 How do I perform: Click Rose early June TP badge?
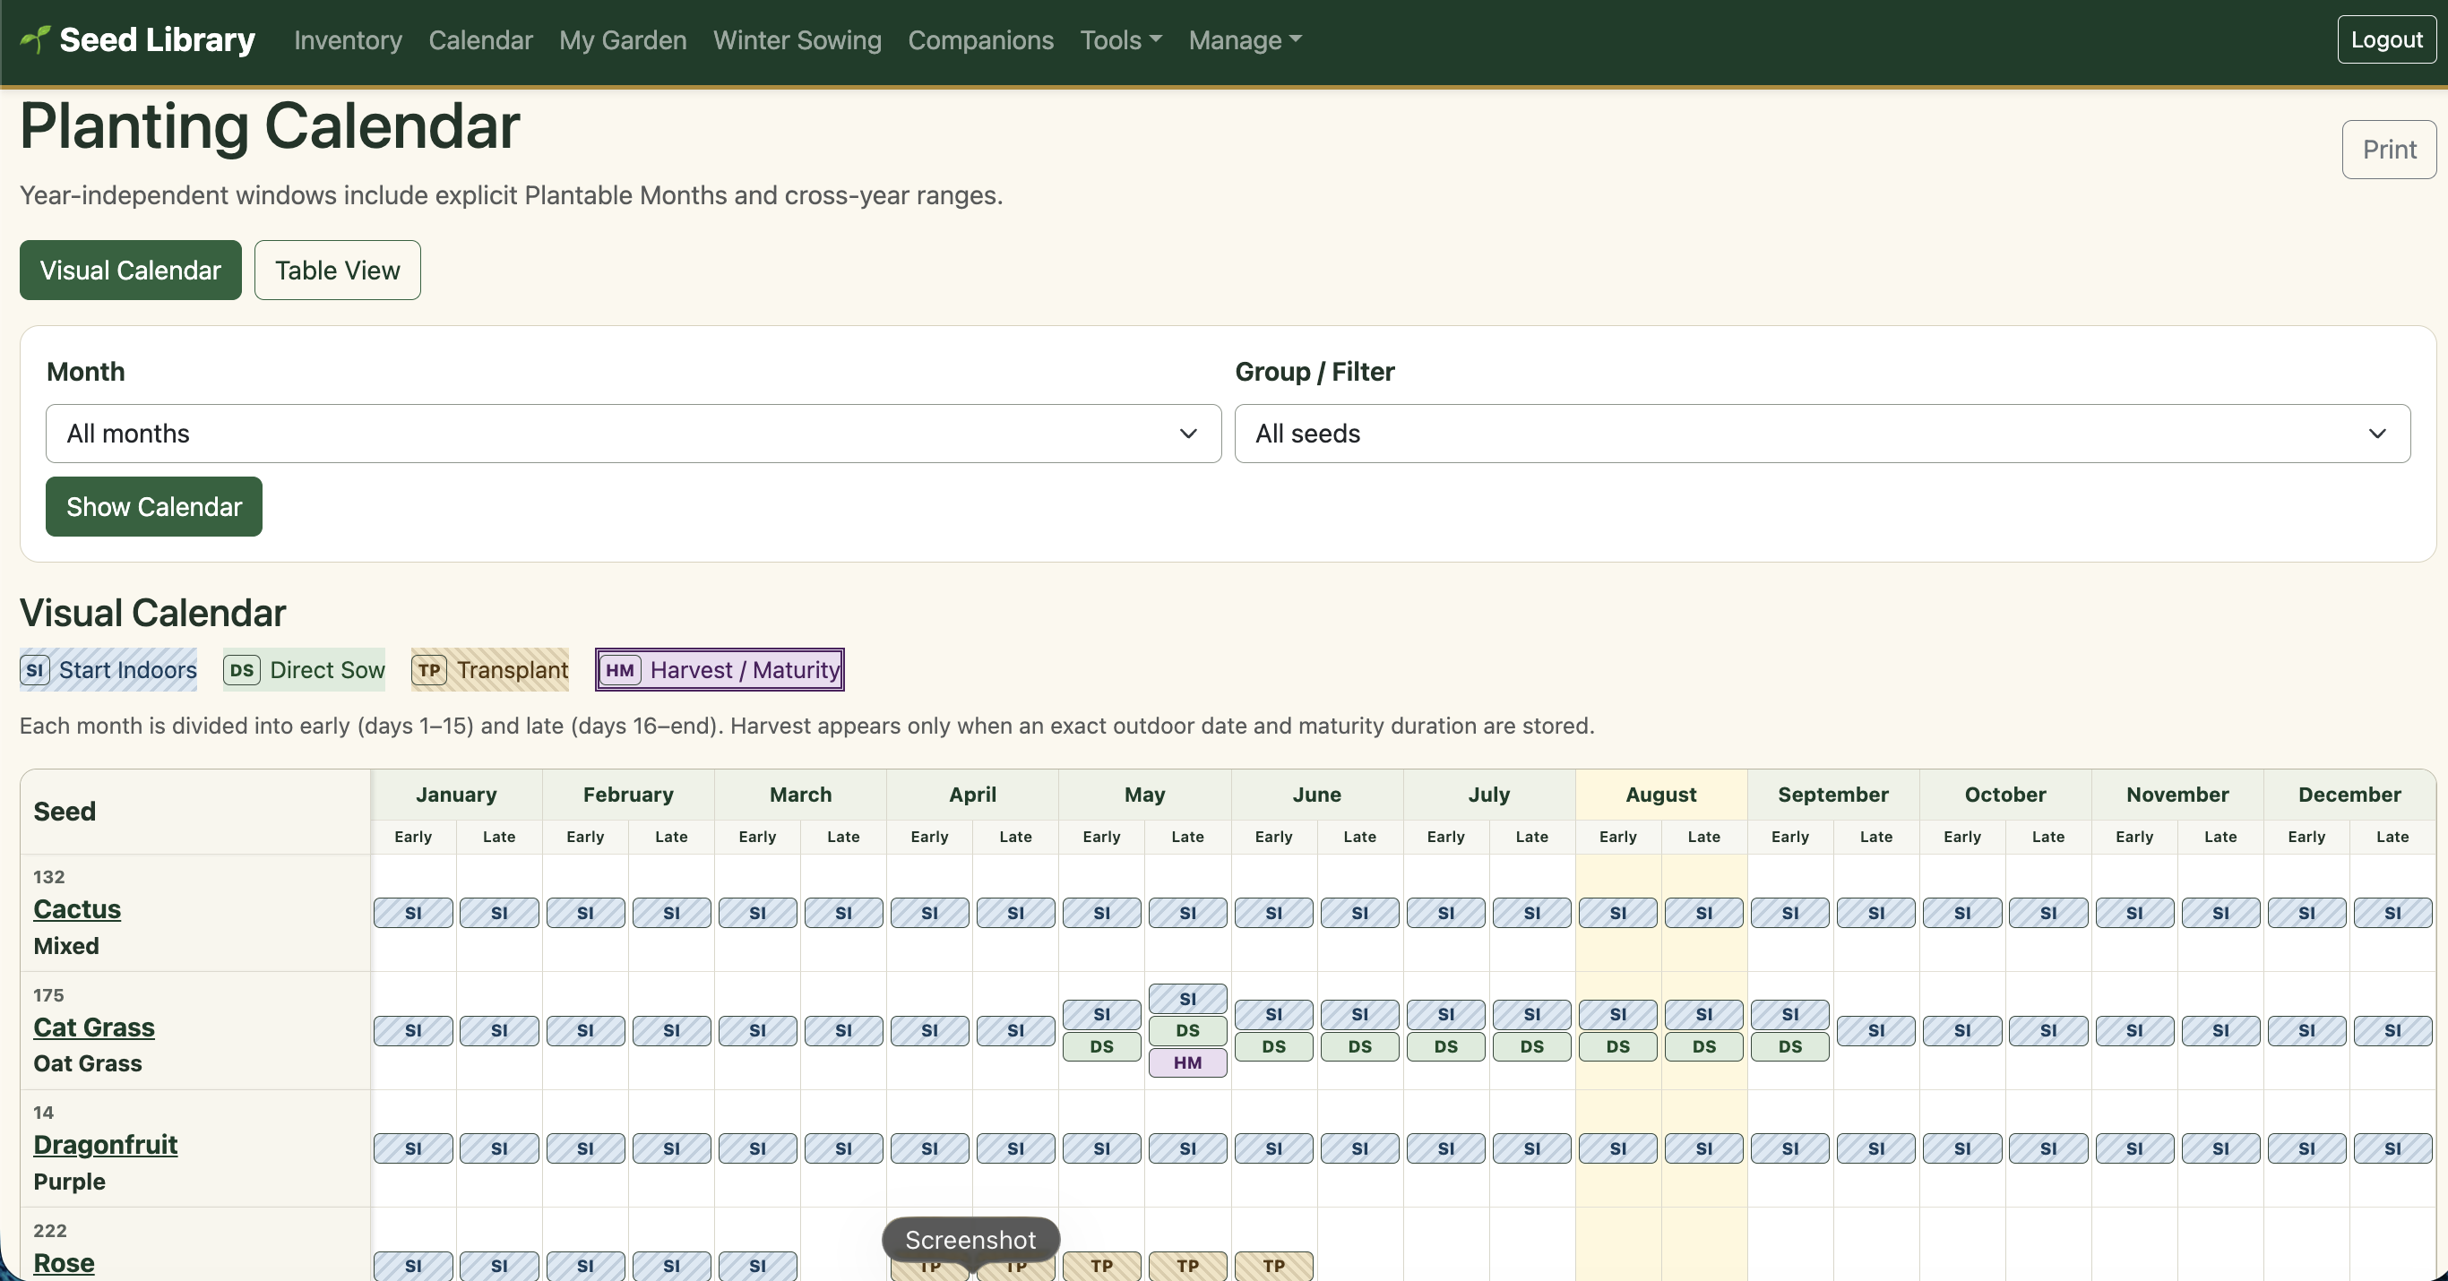point(1273,1266)
